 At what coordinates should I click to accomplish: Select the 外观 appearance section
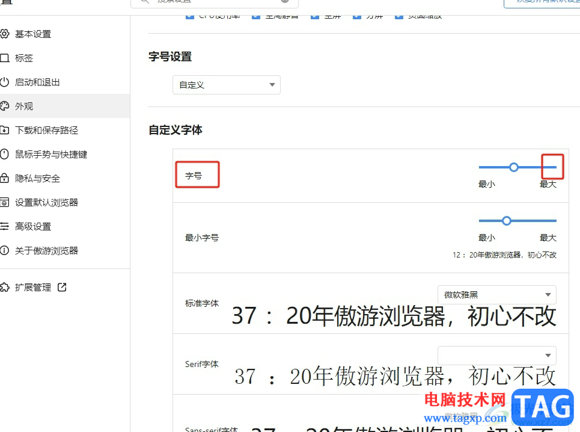tap(26, 106)
